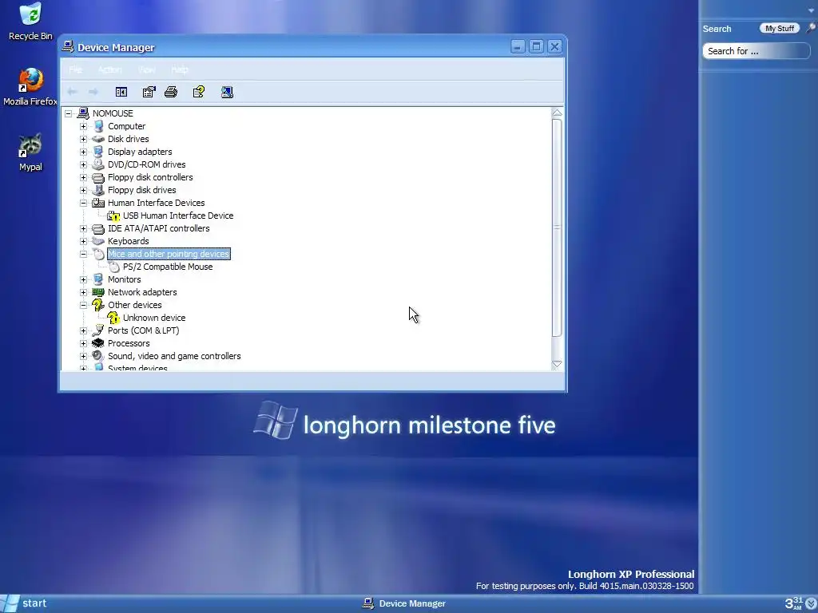Click the Other devices question mark icon

click(x=98, y=305)
